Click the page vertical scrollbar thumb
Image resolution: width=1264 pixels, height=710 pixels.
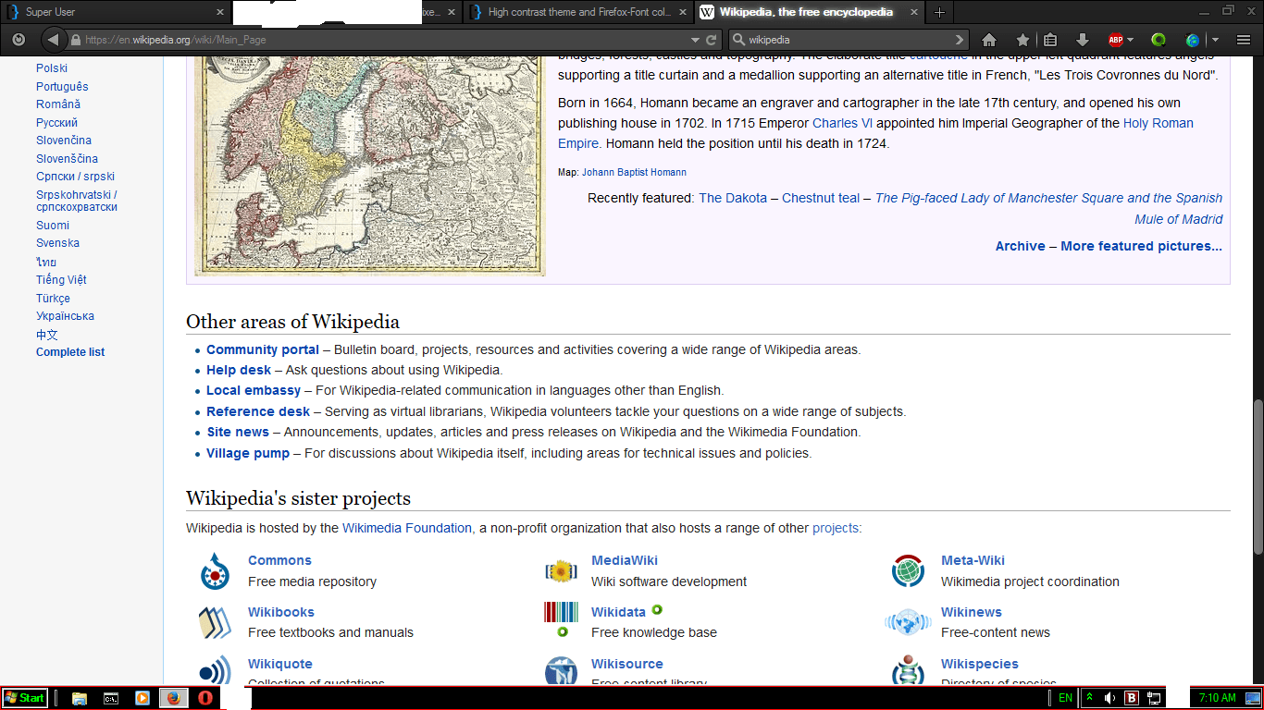pos(1257,476)
